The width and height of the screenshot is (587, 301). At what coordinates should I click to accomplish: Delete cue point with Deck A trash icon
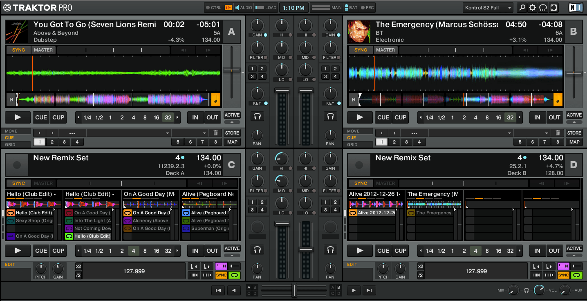coord(215,133)
